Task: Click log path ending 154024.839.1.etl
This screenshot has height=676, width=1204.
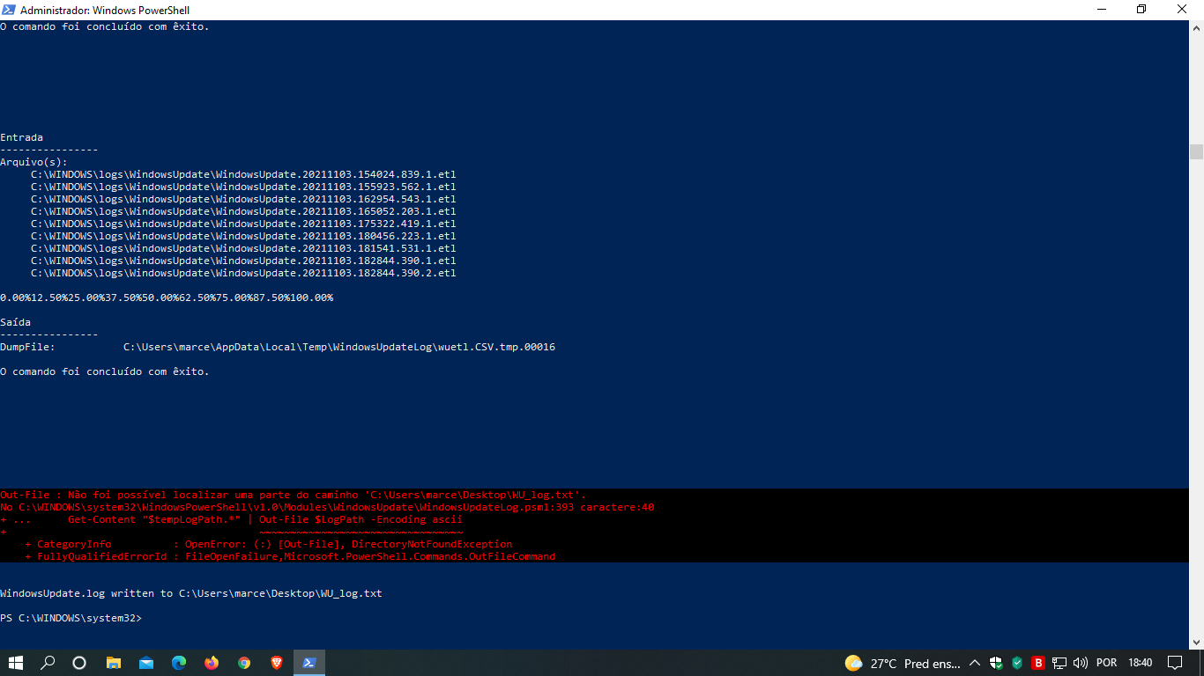Action: point(243,174)
